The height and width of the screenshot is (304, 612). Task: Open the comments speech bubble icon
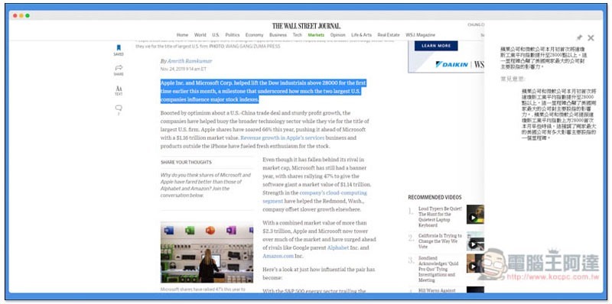coord(119,108)
